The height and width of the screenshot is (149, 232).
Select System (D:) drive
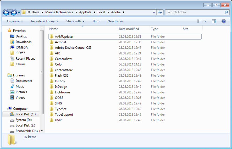pyautogui.click(x=24, y=120)
